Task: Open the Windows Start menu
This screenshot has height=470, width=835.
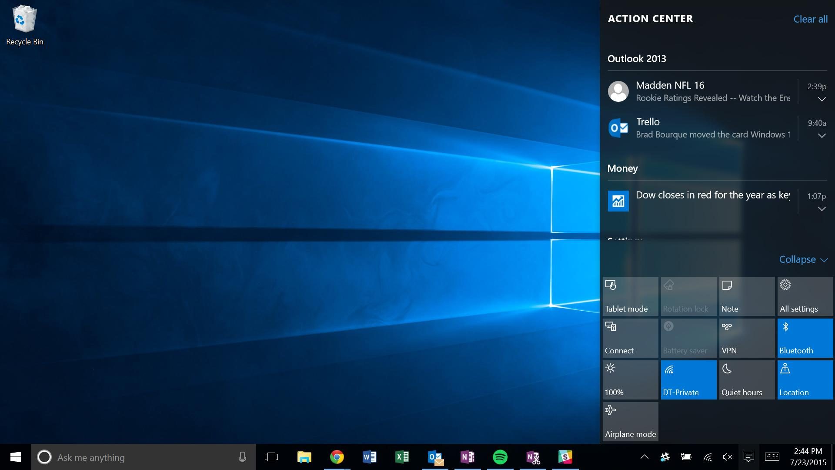Action: point(16,457)
